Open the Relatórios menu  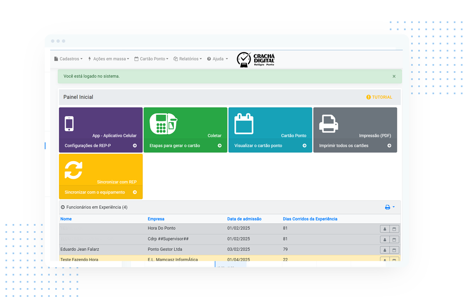[x=188, y=59]
